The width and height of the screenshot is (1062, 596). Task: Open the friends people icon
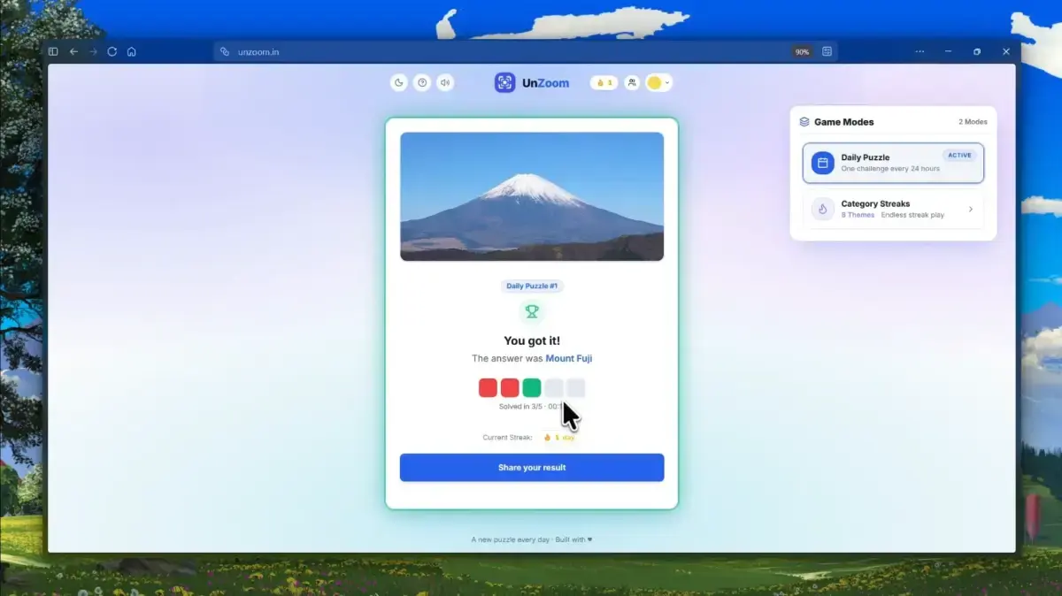click(632, 83)
